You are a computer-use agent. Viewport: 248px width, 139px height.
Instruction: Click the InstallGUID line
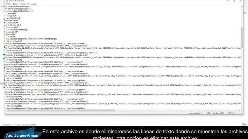[31, 39]
